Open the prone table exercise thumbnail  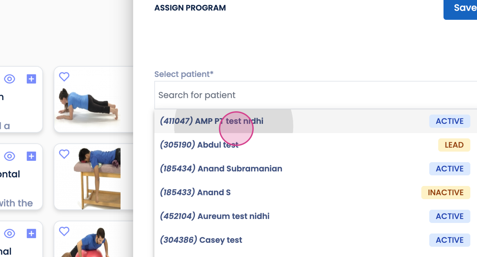click(x=96, y=178)
